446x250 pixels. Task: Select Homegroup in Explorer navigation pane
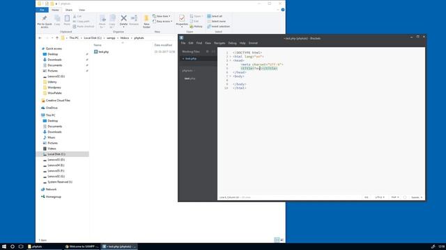pyautogui.click(x=53, y=197)
